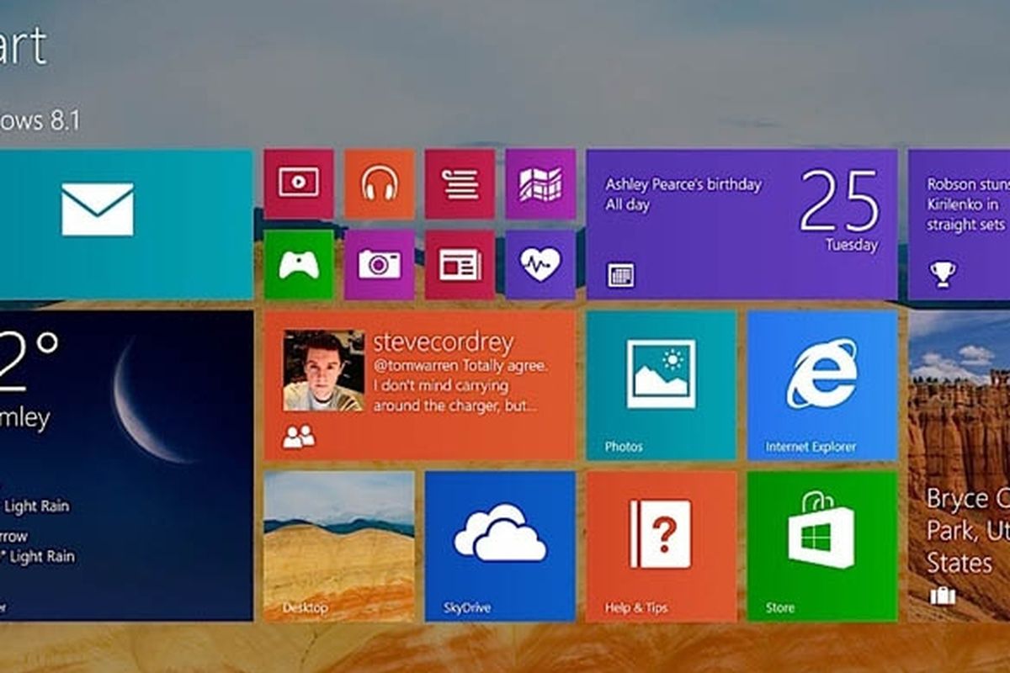Screen dimensions: 1010x673
Task: Open the Music tile with headphones
Action: (x=380, y=184)
